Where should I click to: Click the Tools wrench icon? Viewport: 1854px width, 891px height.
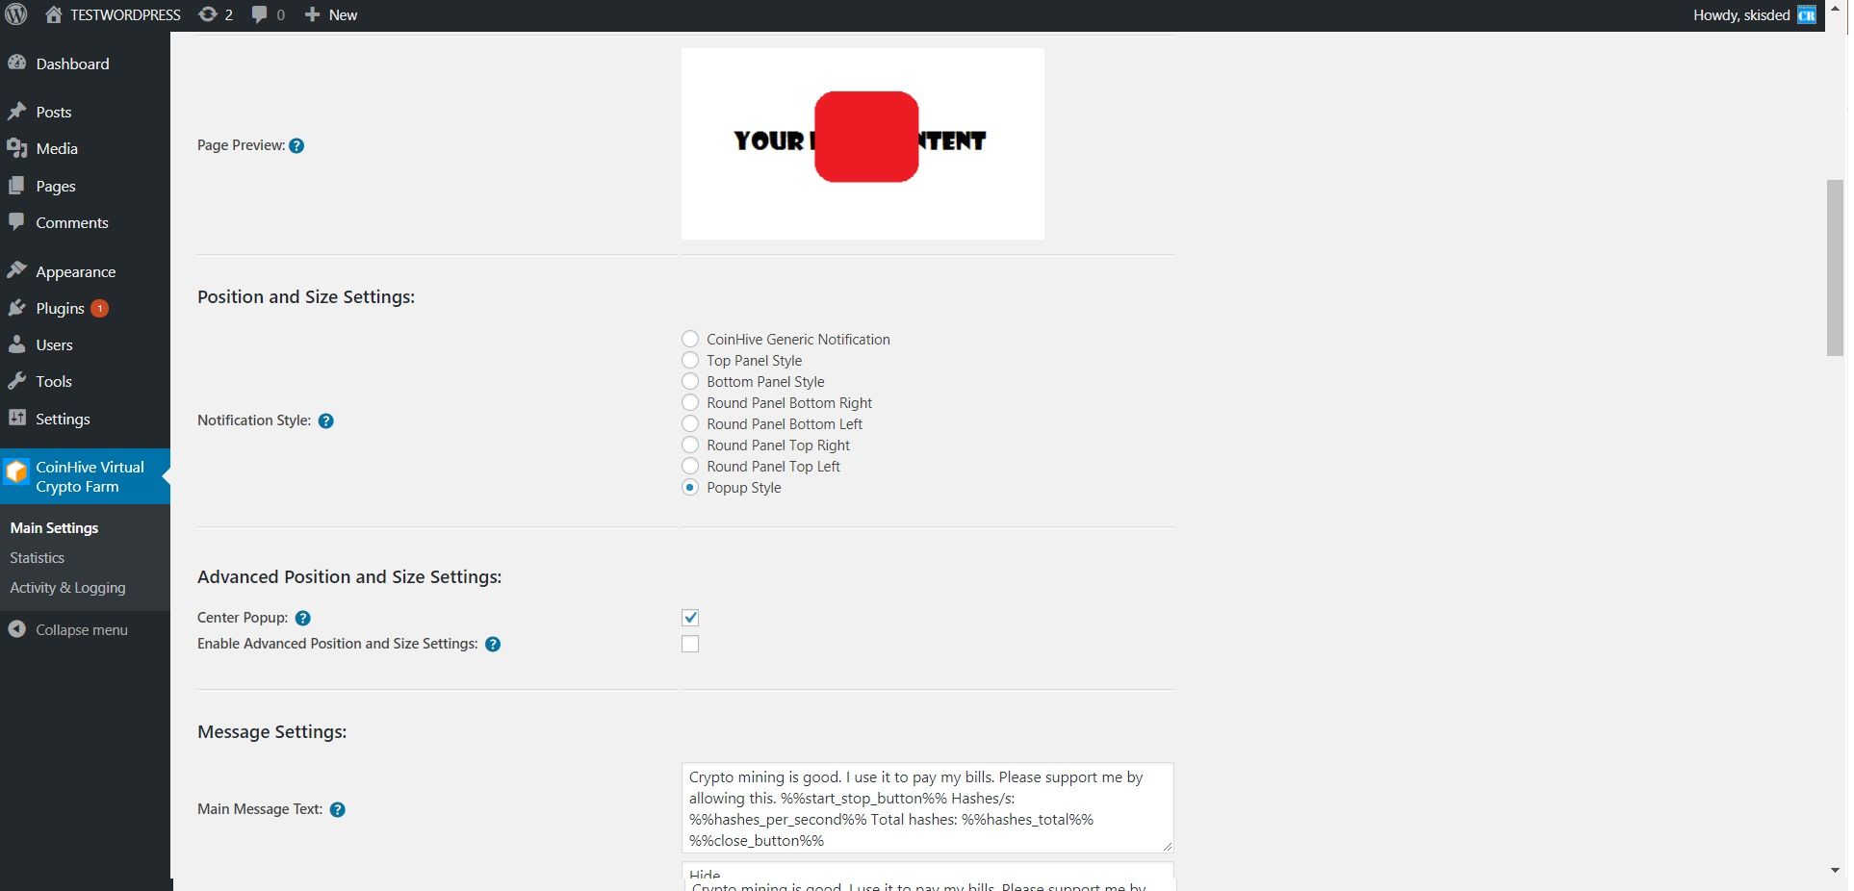tap(16, 381)
